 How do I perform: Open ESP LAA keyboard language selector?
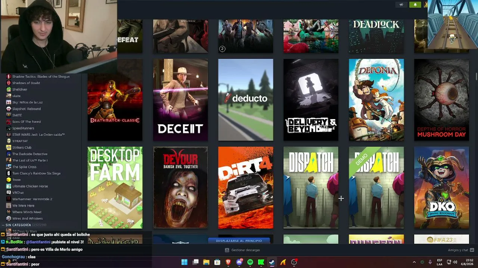point(440,262)
